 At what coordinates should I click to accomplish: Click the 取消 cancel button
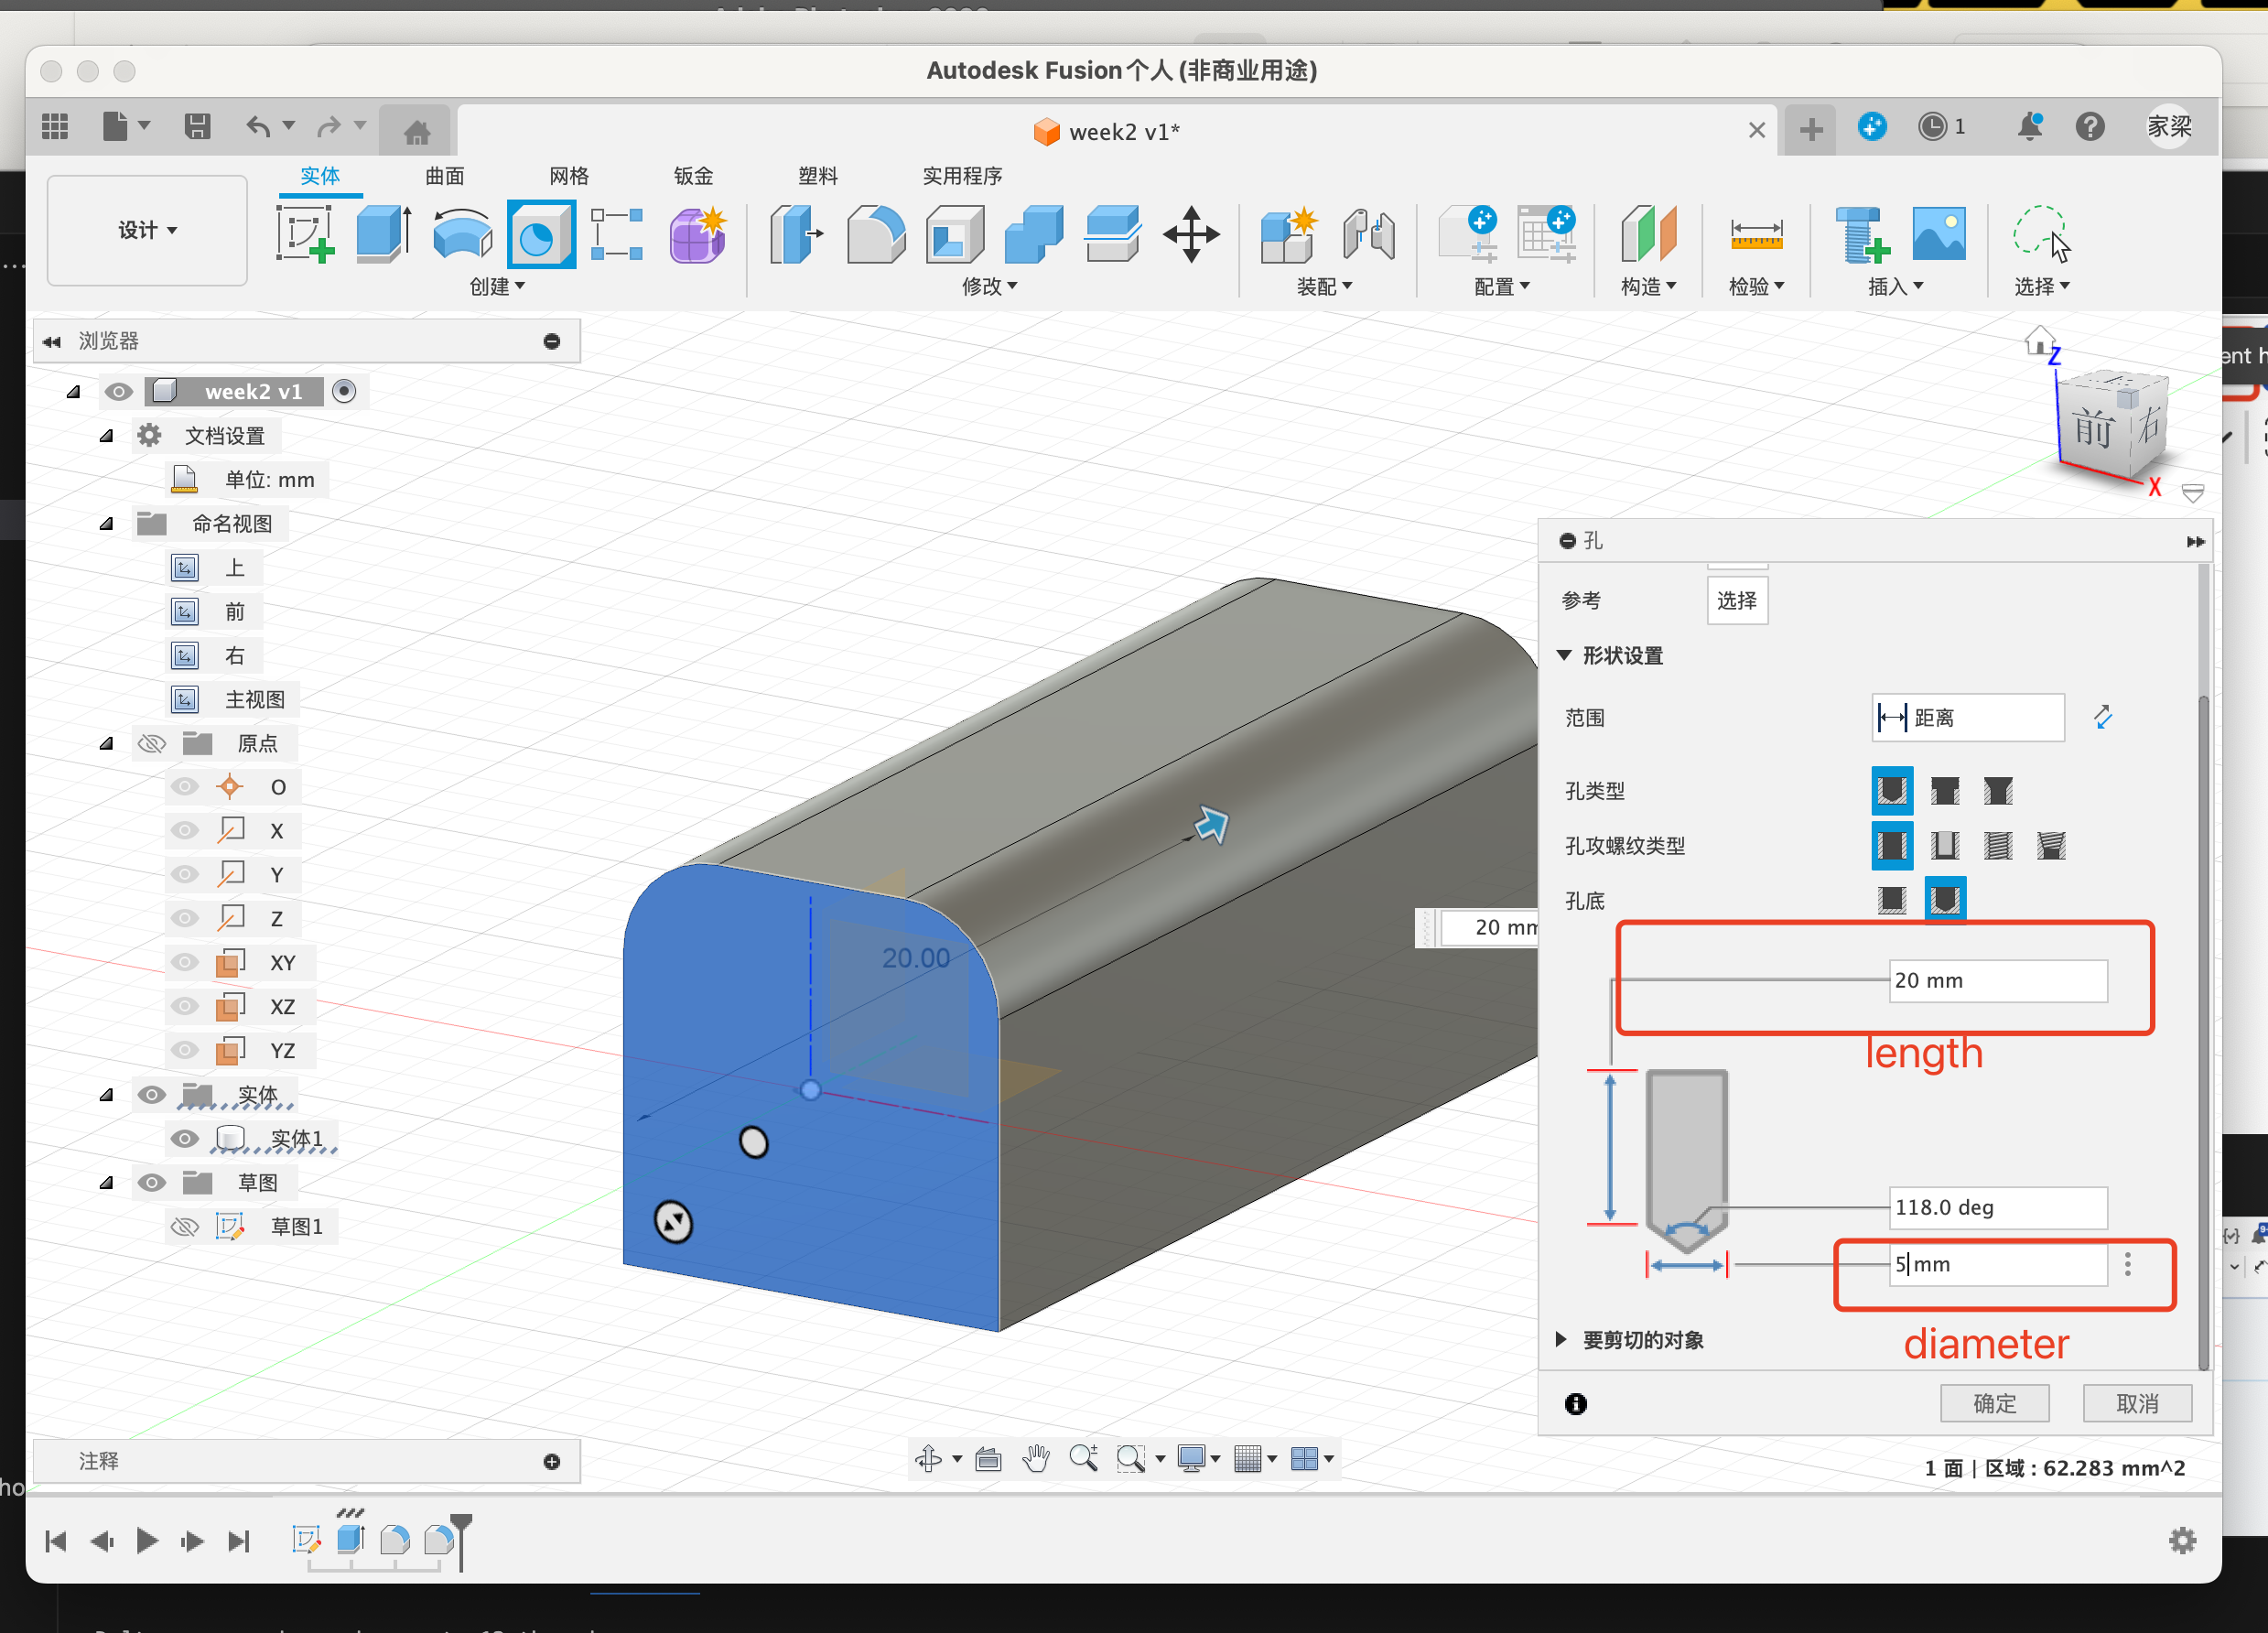pos(2137,1403)
